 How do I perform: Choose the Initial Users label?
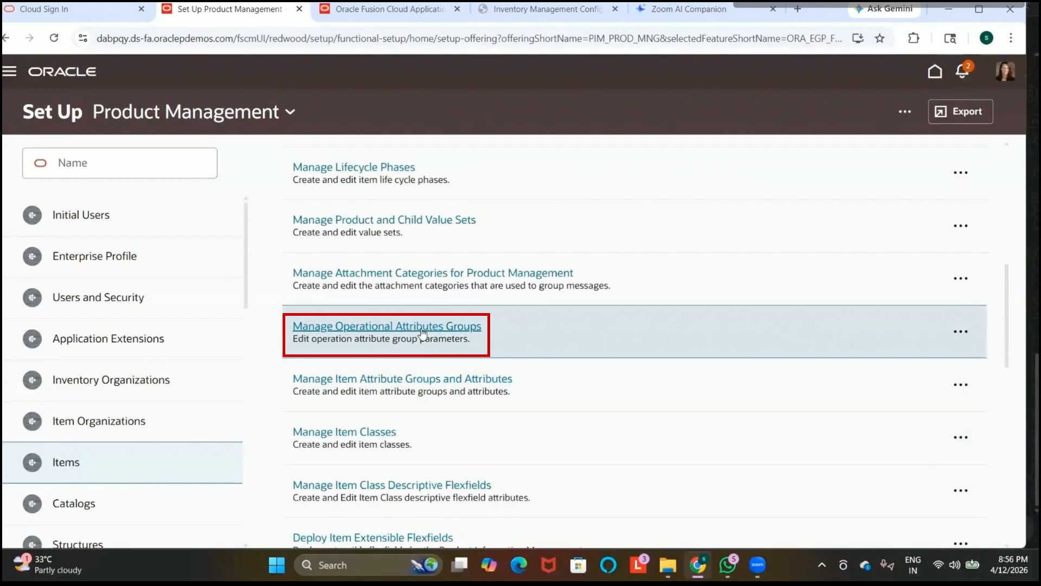(81, 215)
